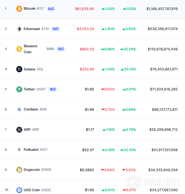Viewport: 185px width, 194px height.
Task: Click the Solana logo icon
Action: click(19, 69)
